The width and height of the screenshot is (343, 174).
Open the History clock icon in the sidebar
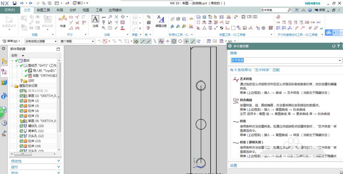pyautogui.click(x=4, y=123)
